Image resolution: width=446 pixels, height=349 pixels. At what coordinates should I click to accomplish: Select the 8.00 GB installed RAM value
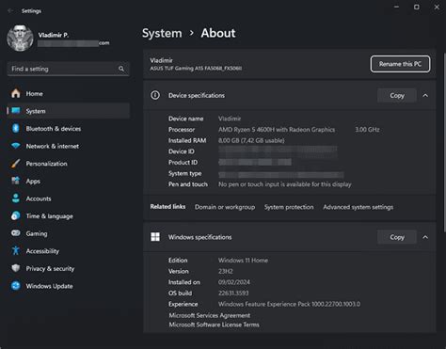point(251,140)
